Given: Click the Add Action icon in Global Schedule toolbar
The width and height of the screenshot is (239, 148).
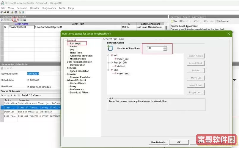Looking at the screenshot, I should click(2, 95).
